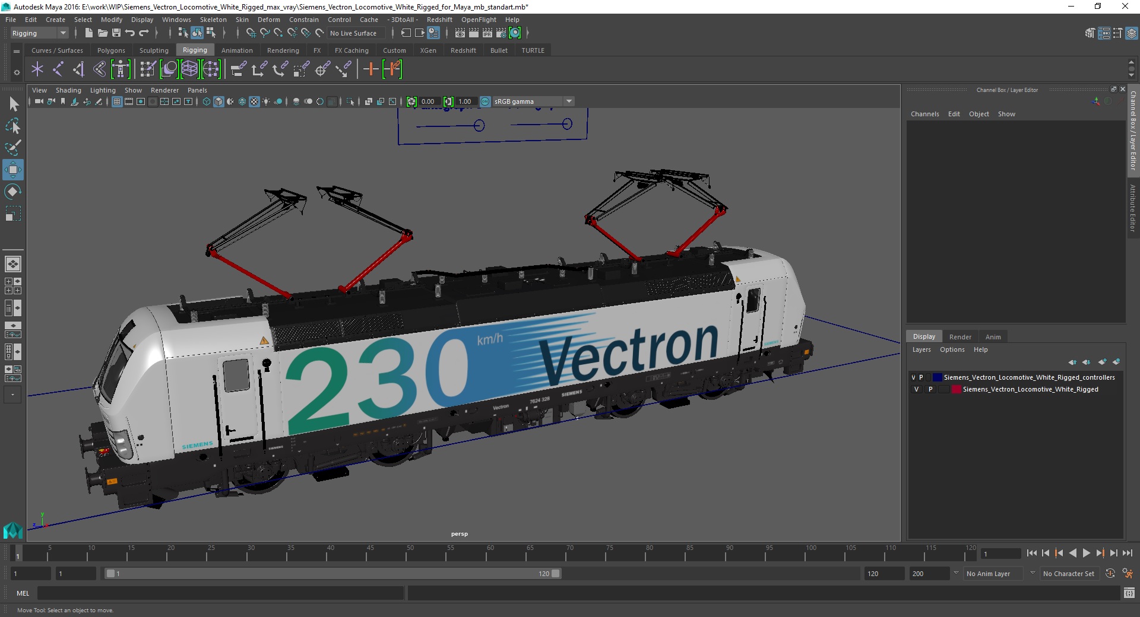Expand toolbox layout options arrow
The image size is (1140, 617).
[x=12, y=395]
